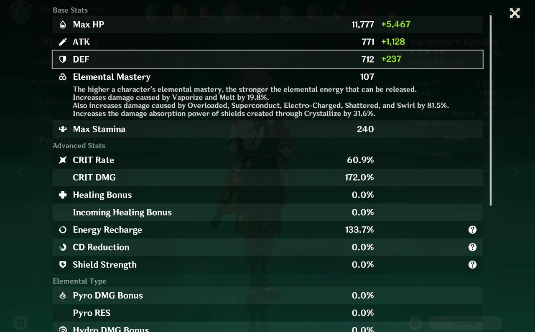Switch to the next character with right arrow
This screenshot has height=332, width=535.
(x=516, y=171)
